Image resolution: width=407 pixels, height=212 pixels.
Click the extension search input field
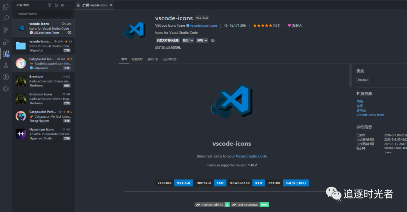point(44,14)
